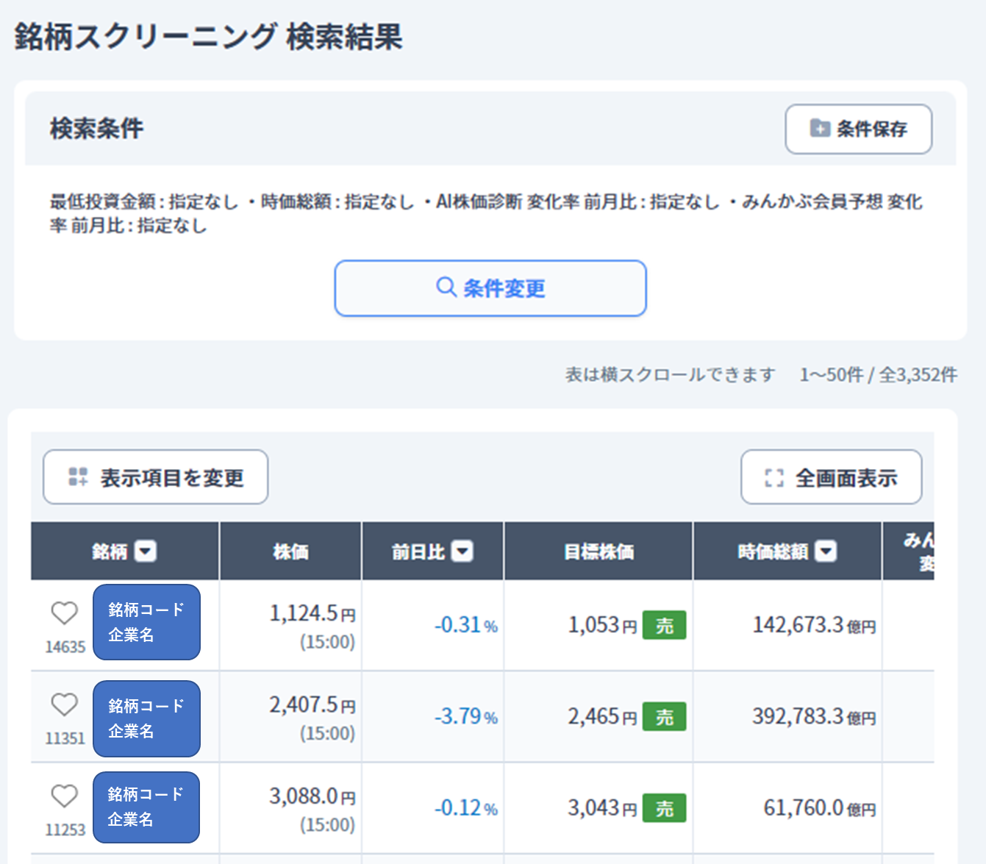
Task: Click the target price 1,053円
Action: pyautogui.click(x=602, y=625)
